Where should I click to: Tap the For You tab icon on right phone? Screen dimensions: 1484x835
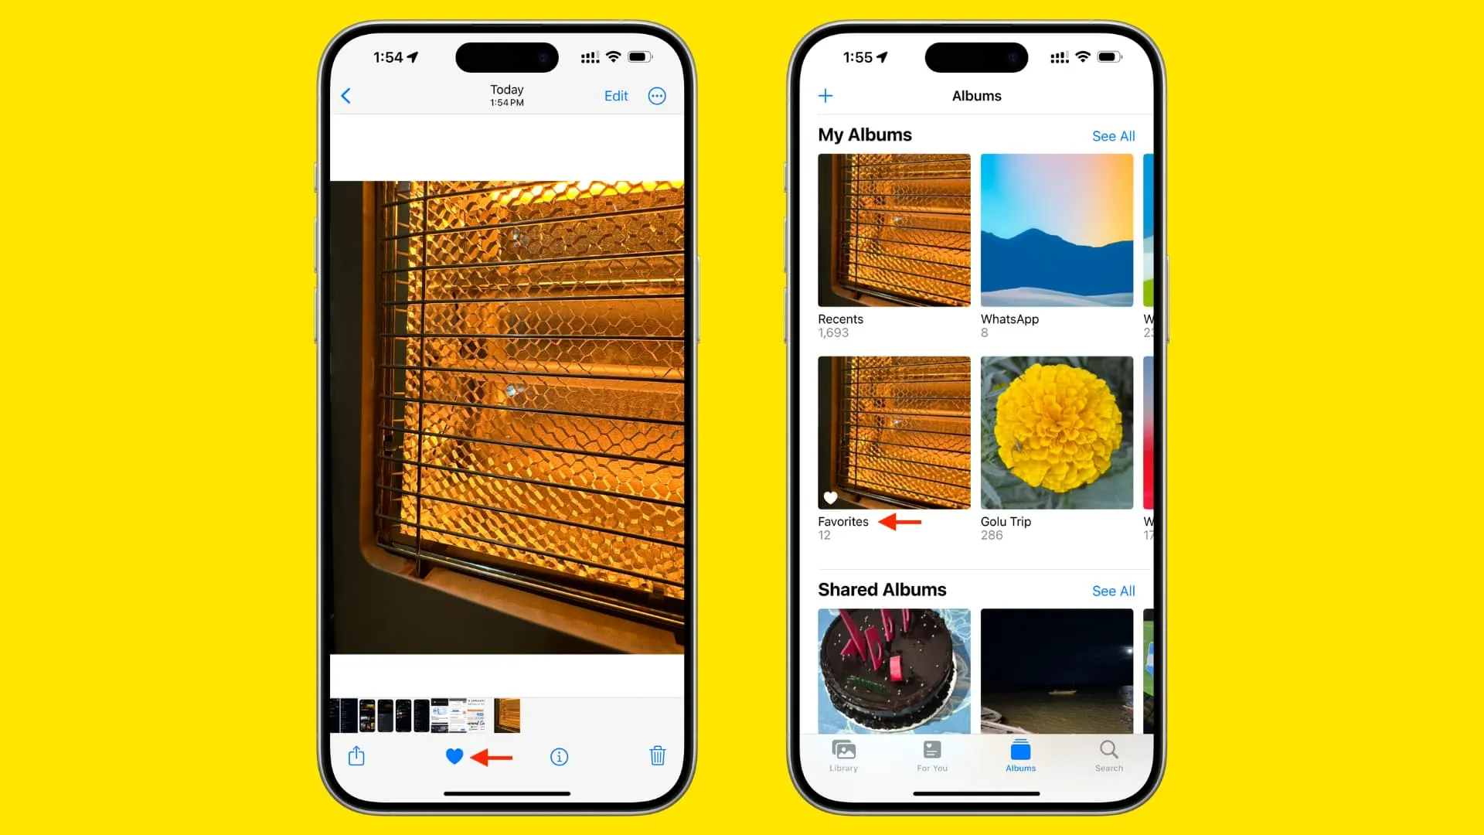click(x=931, y=755)
